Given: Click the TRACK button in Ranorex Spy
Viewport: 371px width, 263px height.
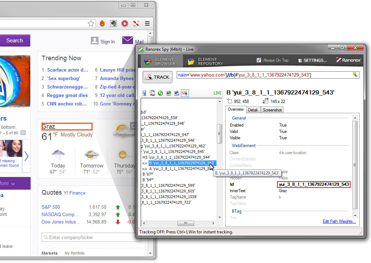Looking at the screenshot, I should click(157, 77).
